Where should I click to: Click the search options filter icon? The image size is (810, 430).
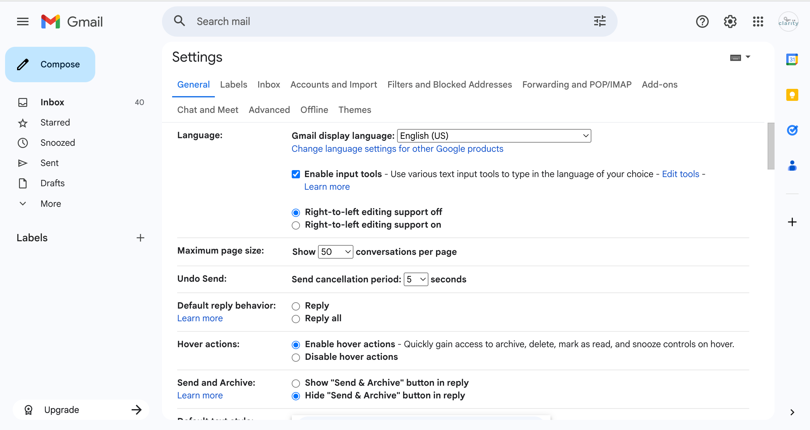pos(600,21)
